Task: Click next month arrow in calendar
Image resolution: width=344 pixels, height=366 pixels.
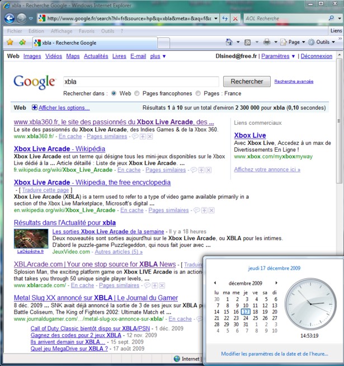Action: point(276,283)
